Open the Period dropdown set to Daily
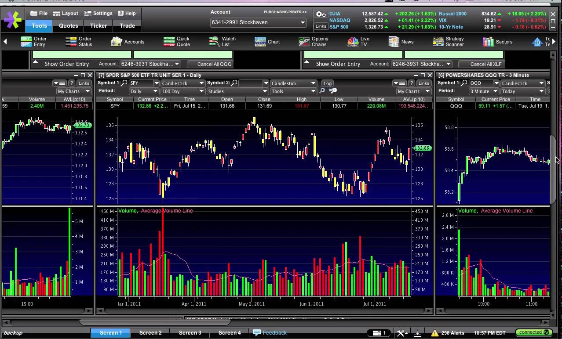Screen dimensions: 562x339 (143, 91)
